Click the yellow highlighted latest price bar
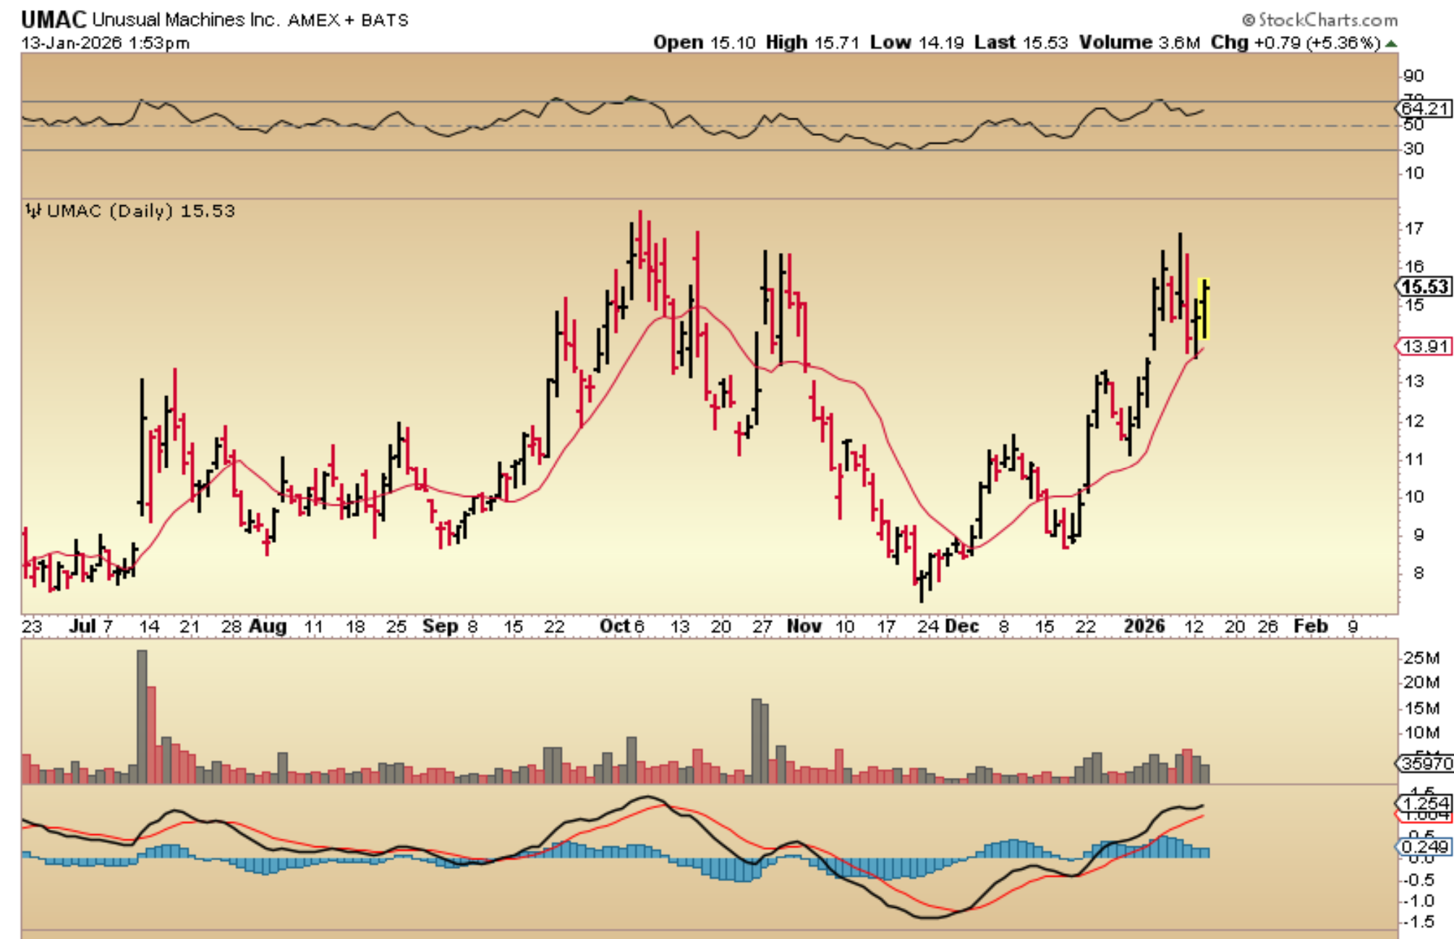The width and height of the screenshot is (1454, 939). pyautogui.click(x=1204, y=309)
